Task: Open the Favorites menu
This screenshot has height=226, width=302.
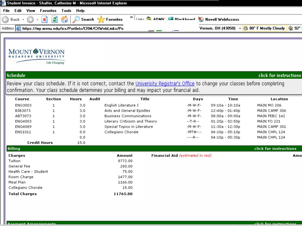Action: (48, 11)
